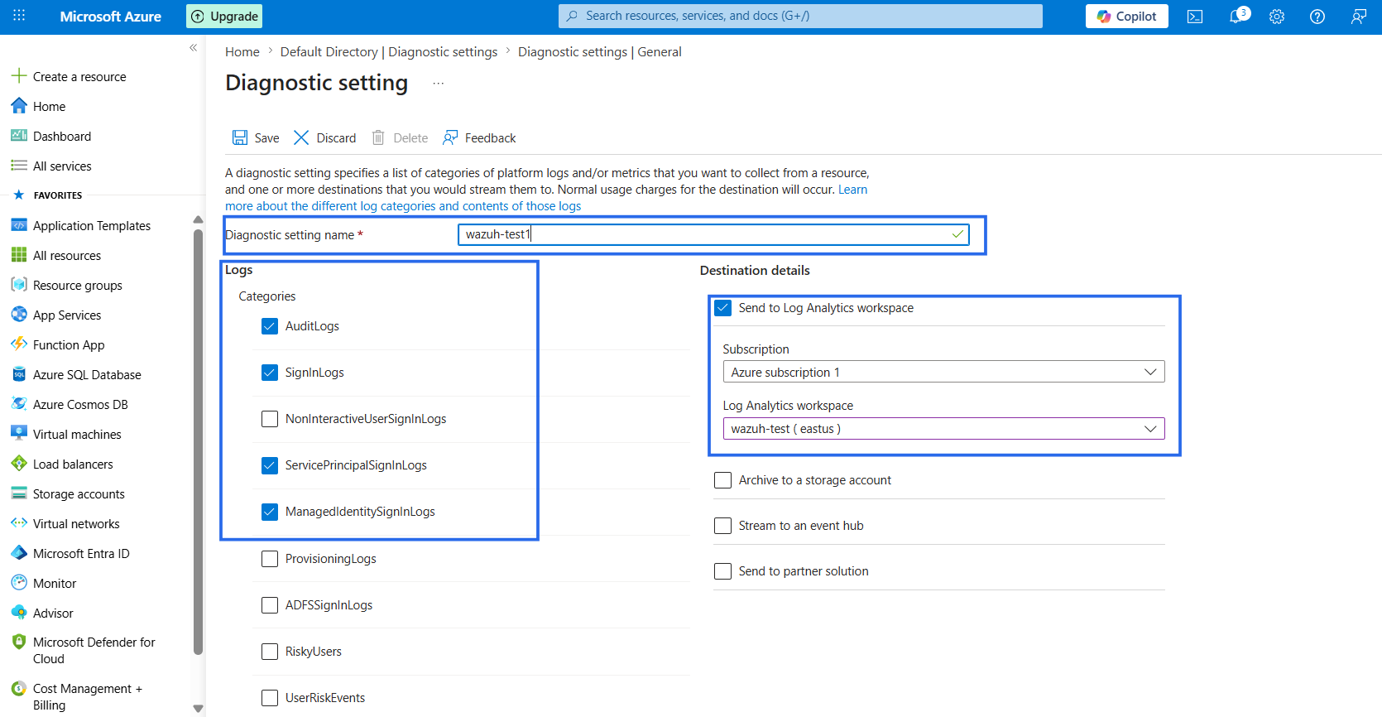Open the notifications bell
Screen dimensions: 1382x717
click(x=1236, y=17)
